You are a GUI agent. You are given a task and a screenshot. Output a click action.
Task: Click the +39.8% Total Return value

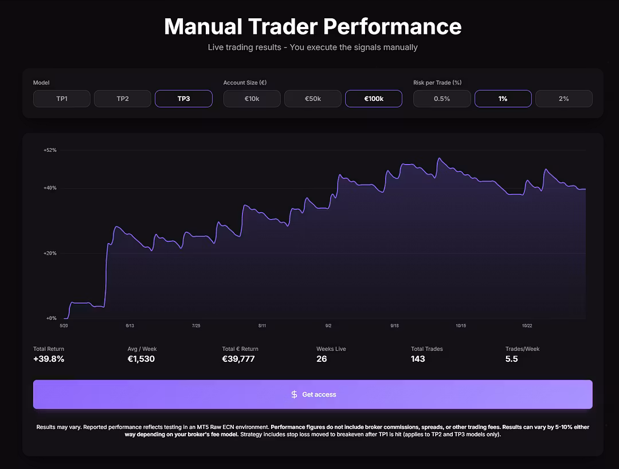49,359
